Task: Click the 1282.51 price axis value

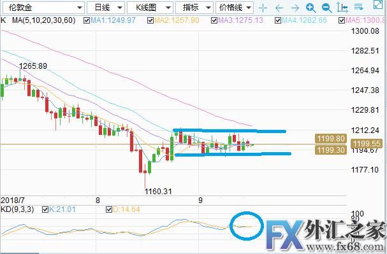Action: tap(365, 51)
